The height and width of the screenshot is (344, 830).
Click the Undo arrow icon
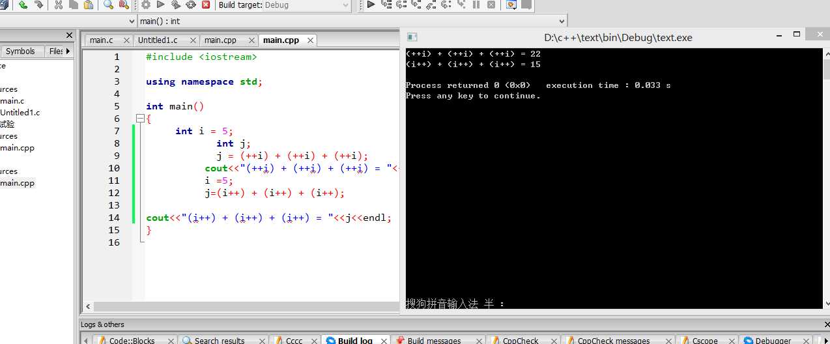(x=23, y=5)
